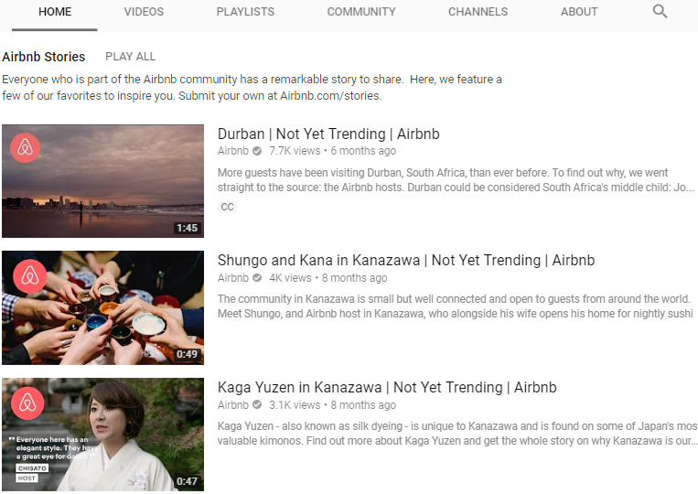
Task: Click description starting 'Kaga Yuzen - also known as silk dyeing'
Action: coord(457,434)
